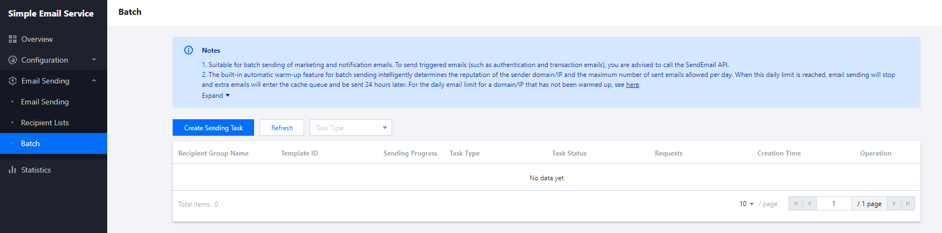Open the Email Sending submenu item
The height and width of the screenshot is (233, 942).
(x=45, y=102)
